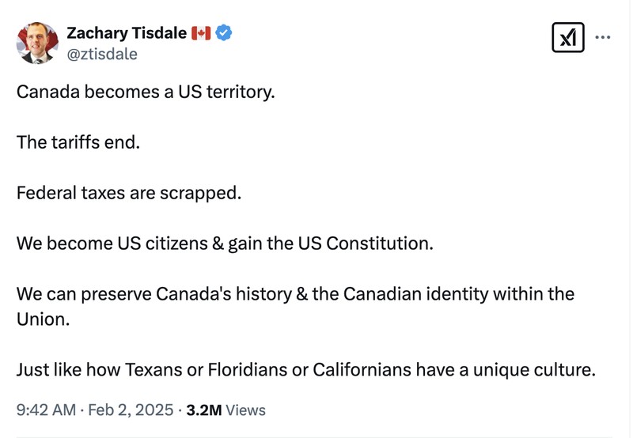Click Zachary Tisdale's profile picture
The image size is (633, 438).
[36, 43]
